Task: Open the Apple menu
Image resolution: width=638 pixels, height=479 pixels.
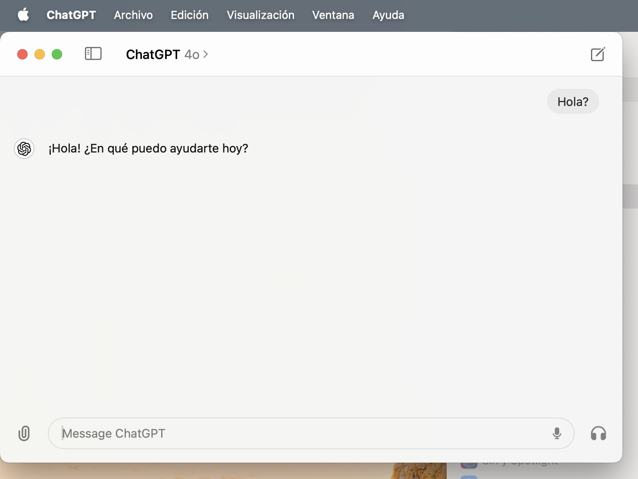Action: point(23,15)
